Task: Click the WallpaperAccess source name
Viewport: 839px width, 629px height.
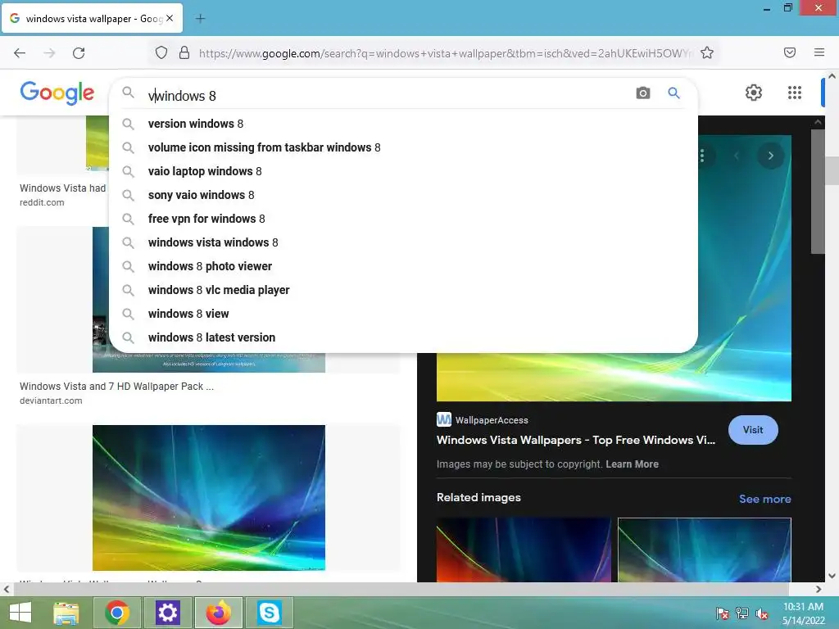Action: [x=492, y=420]
